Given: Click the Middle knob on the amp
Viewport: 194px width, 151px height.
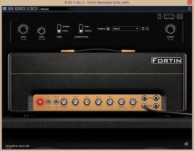Looking at the screenshot, I should point(99,102).
